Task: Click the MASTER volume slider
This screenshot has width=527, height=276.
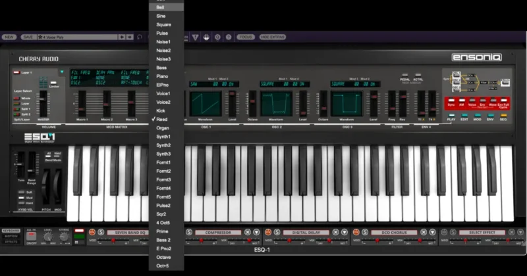Action: click(43, 103)
